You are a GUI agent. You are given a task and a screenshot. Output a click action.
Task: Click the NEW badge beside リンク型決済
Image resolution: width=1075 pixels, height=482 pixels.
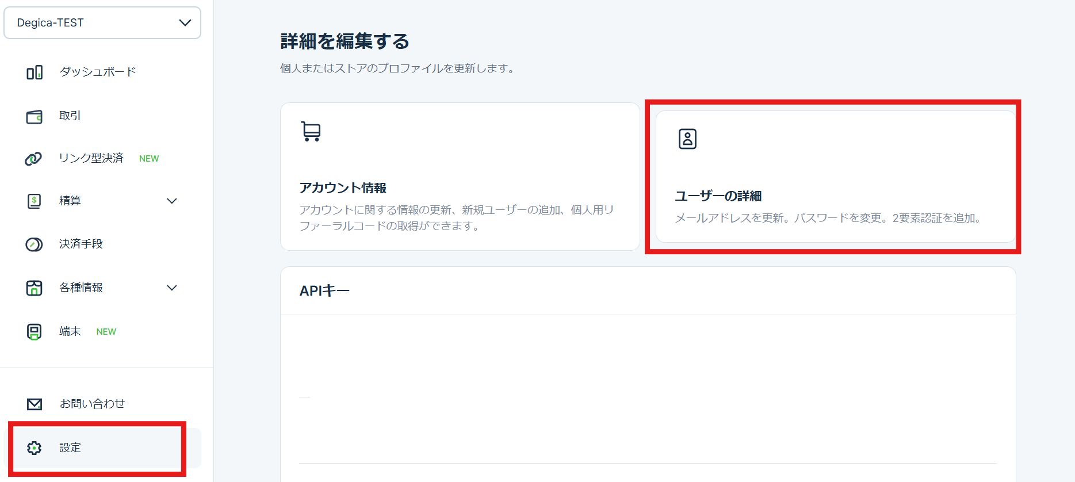point(149,159)
